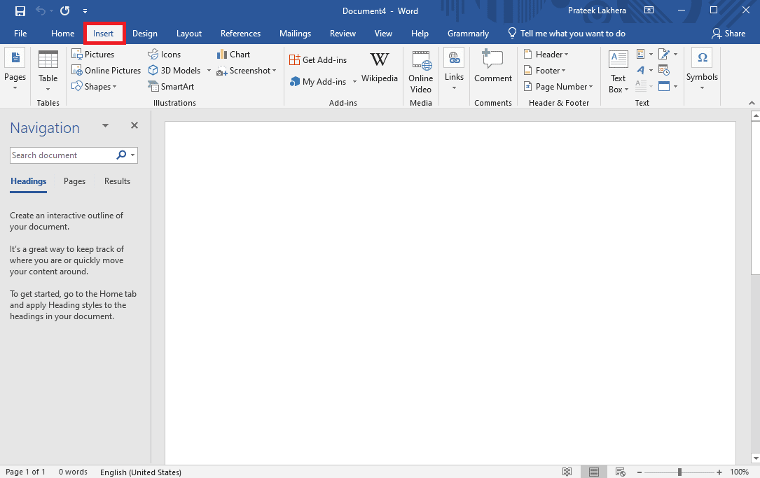Click the Icons button in Illustrations
The width and height of the screenshot is (760, 478).
165,55
